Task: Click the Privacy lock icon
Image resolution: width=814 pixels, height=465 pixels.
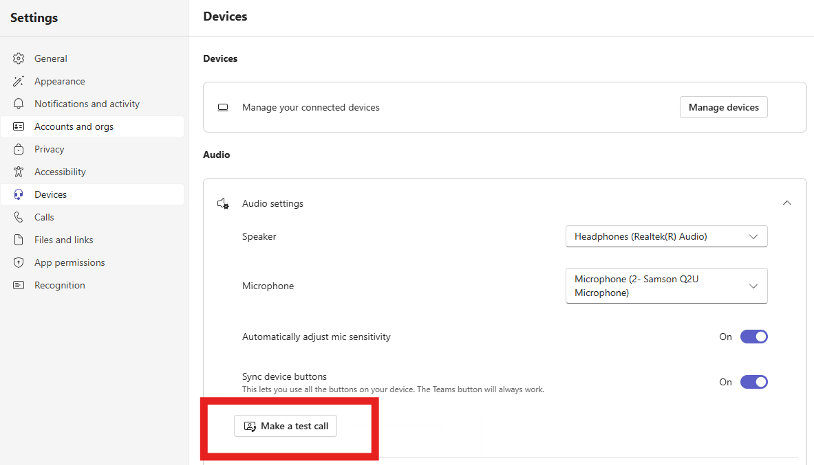Action: point(19,149)
